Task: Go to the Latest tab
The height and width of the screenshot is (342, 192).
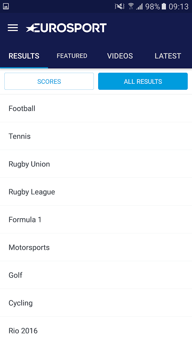Action: (168, 56)
